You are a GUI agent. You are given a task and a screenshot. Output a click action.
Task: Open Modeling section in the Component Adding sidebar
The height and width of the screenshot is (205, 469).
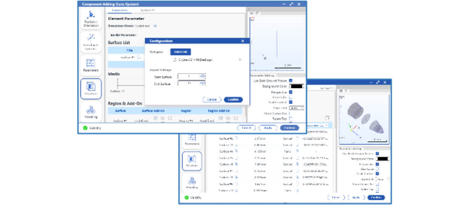click(x=91, y=112)
